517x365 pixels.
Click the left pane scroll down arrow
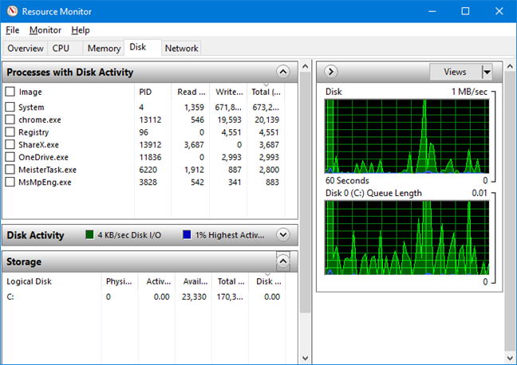(306, 358)
